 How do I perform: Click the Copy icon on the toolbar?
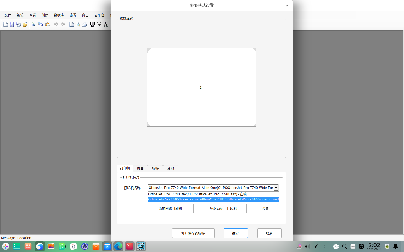[x=40, y=24]
